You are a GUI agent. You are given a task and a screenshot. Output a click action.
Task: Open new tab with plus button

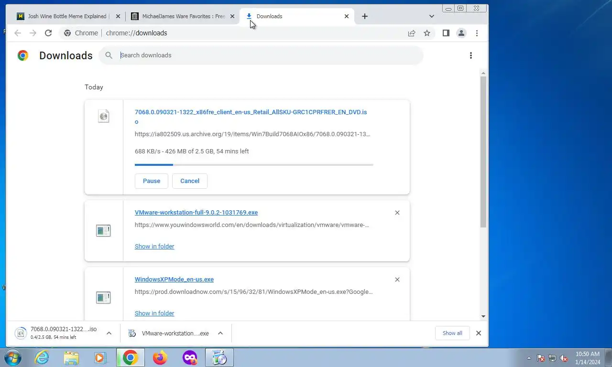point(365,16)
